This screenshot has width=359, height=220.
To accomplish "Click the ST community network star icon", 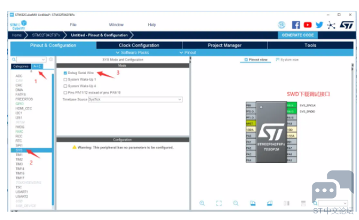I will pyautogui.click(x=331, y=25).
